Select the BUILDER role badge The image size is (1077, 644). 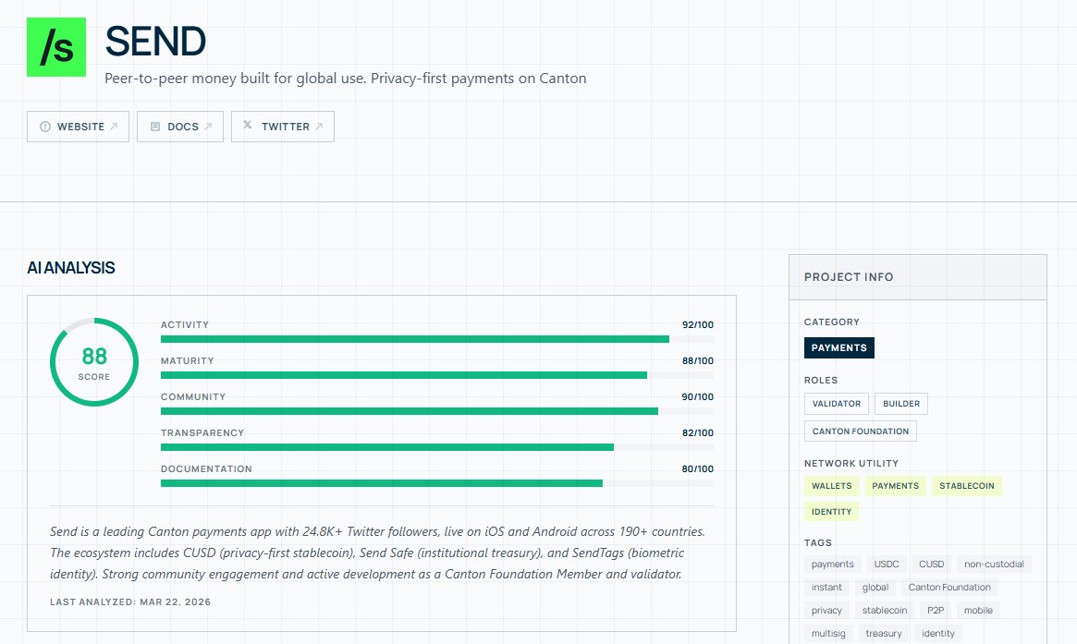[x=900, y=404]
